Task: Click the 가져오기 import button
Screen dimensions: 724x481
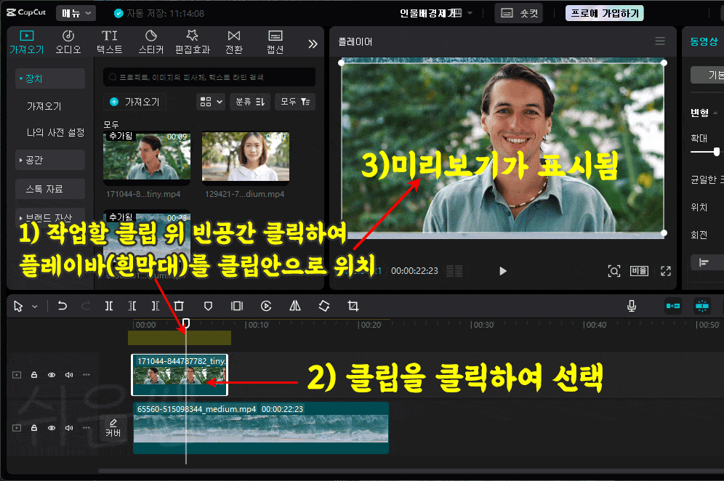Action: click(x=134, y=102)
